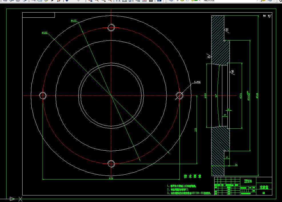Select the left bolt hole circle

[x=43, y=96]
